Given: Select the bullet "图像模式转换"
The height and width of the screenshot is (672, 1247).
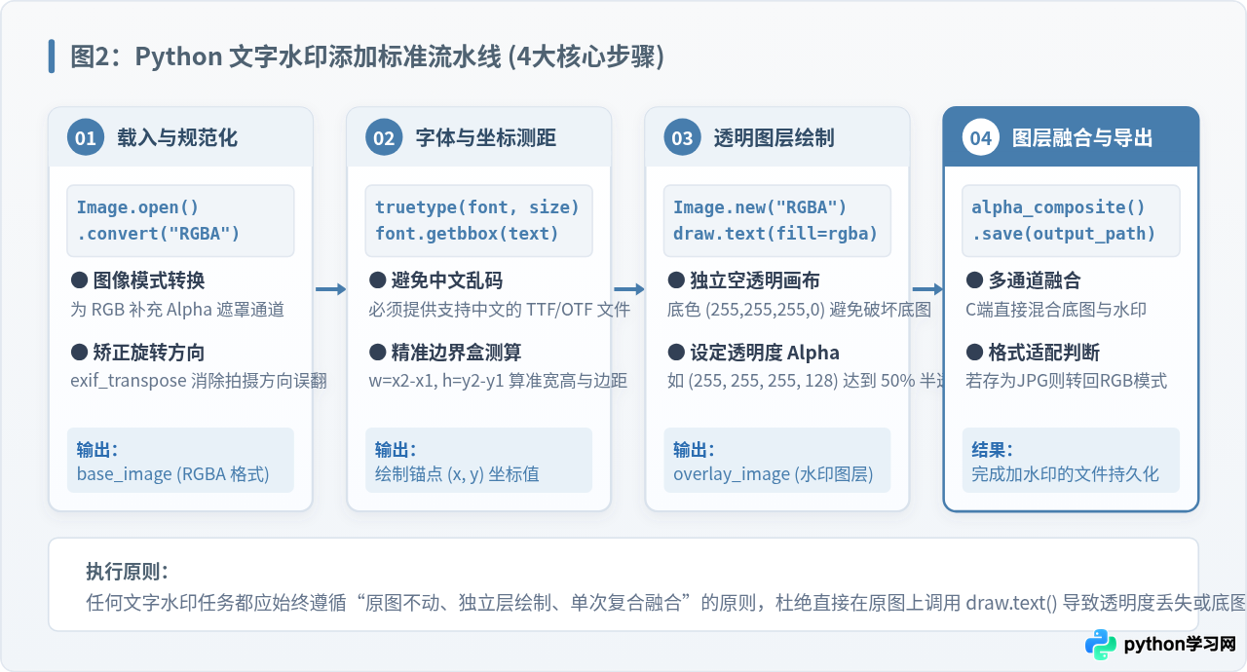Looking at the screenshot, I should (x=137, y=280).
